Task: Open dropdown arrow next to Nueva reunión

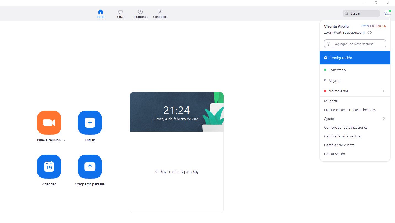Action: (x=65, y=140)
